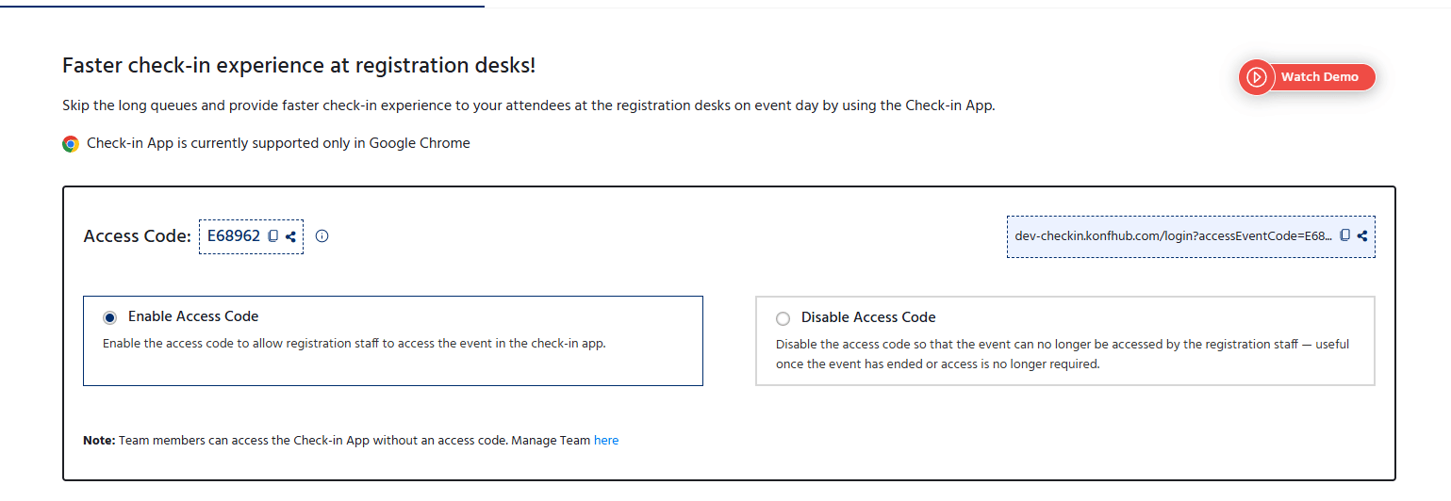Share the dev-checkin login URL

pos(1362,235)
